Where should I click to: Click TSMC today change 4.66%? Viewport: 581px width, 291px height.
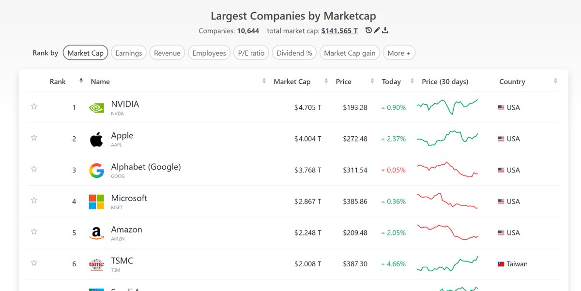(397, 264)
